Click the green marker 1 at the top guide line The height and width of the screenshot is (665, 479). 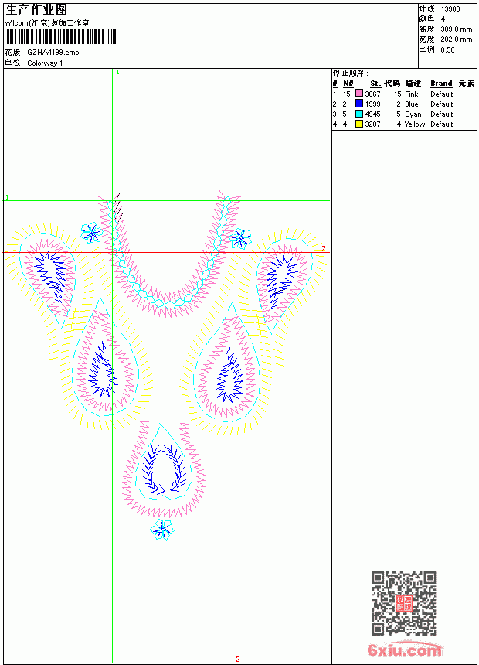pos(118,73)
